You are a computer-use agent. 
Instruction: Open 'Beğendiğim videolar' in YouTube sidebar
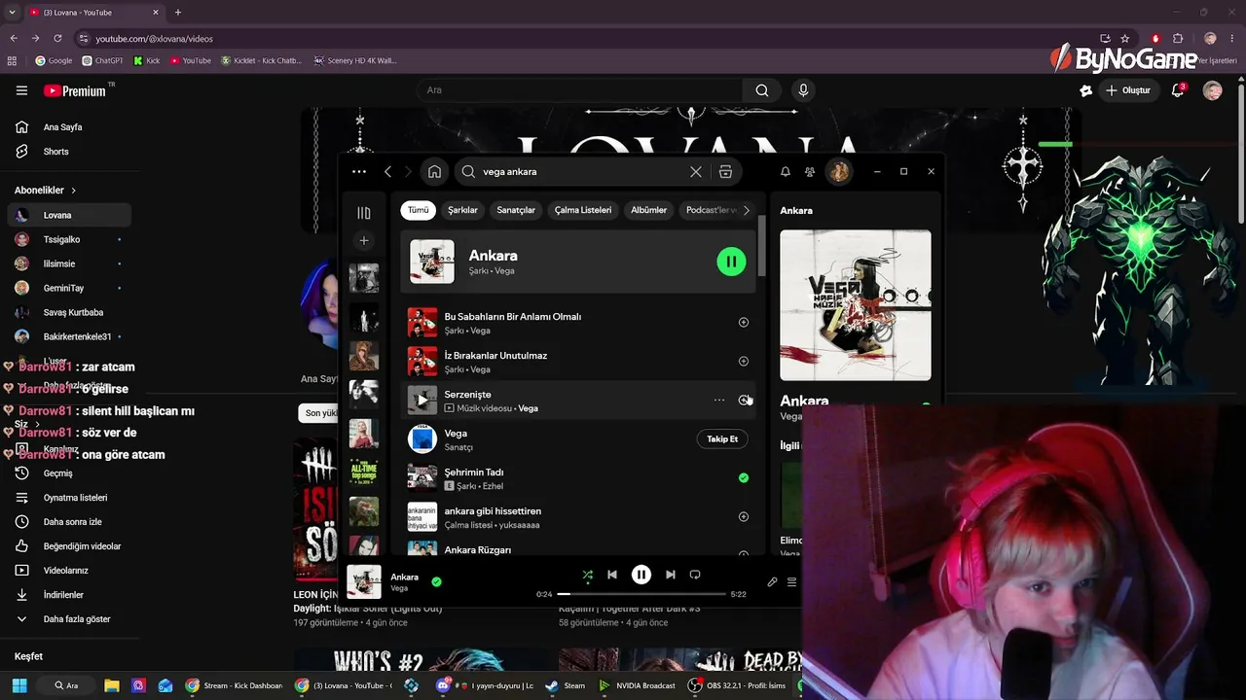point(69,546)
